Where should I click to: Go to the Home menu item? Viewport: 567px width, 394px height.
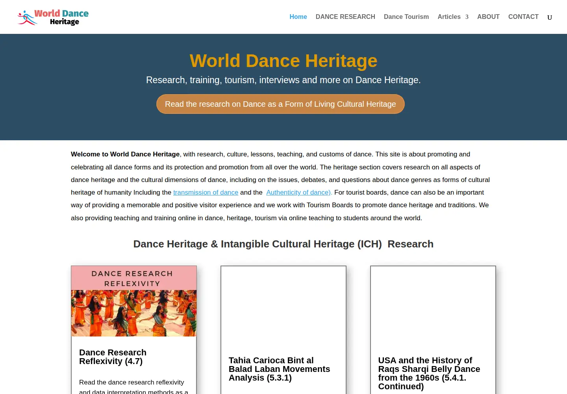pos(298,17)
